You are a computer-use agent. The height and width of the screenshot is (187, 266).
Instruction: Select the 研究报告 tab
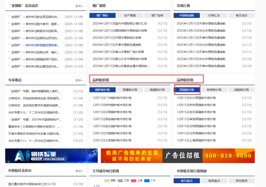[x=241, y=181]
